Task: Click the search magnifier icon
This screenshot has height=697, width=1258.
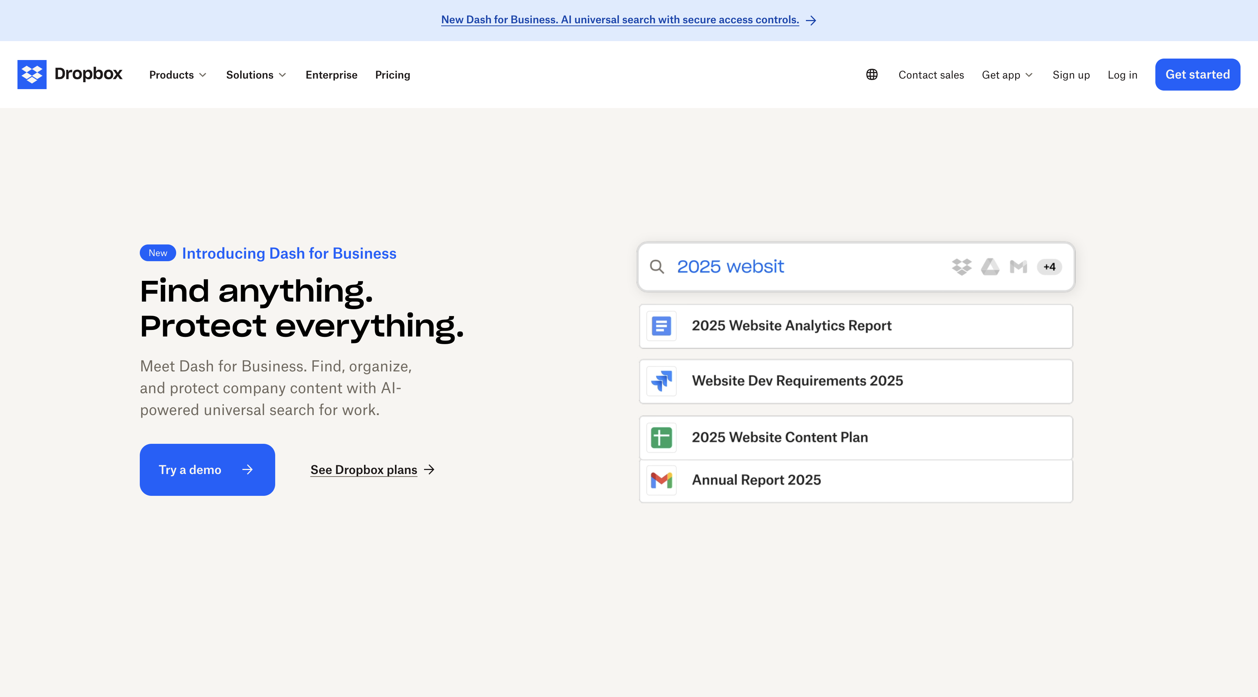Action: 657,267
